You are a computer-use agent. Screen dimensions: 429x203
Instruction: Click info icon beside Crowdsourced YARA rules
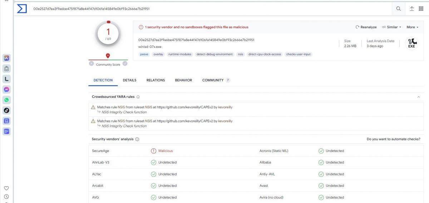pos(138,97)
